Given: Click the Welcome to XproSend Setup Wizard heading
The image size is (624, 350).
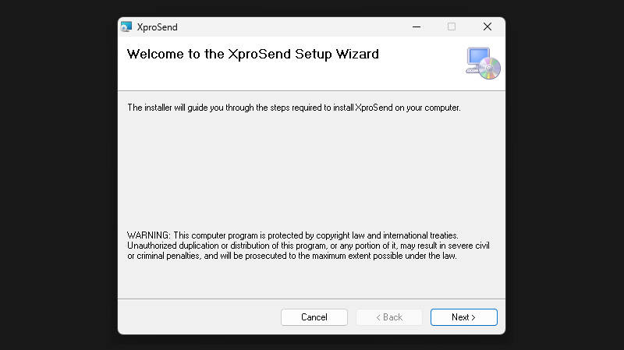Looking at the screenshot, I should 252,55.
